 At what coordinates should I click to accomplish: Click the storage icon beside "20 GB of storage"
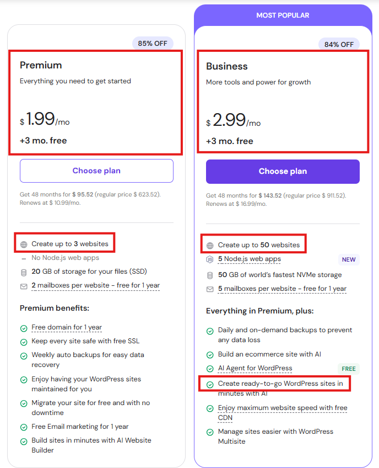tap(24, 271)
